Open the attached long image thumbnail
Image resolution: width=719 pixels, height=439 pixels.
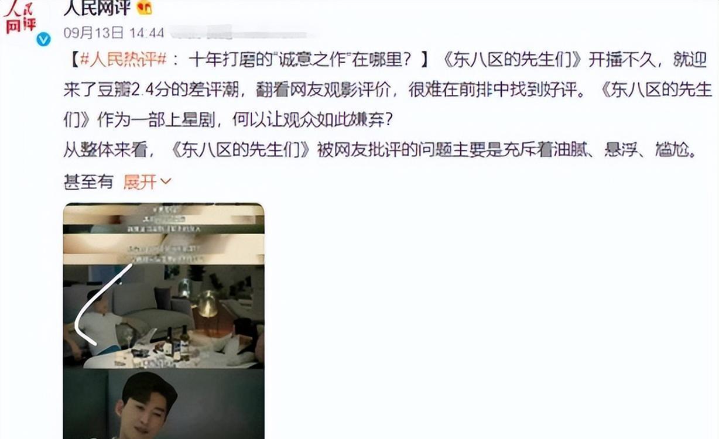click(163, 321)
